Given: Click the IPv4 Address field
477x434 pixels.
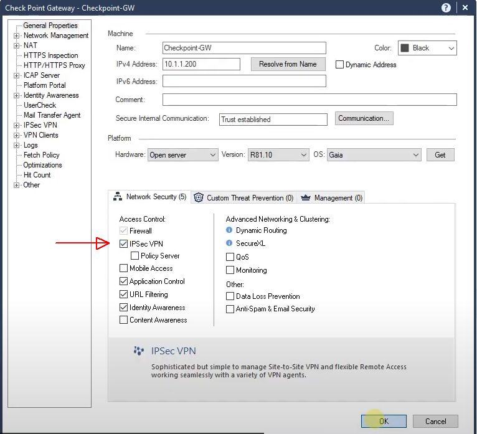Looking at the screenshot, I should coord(201,64).
